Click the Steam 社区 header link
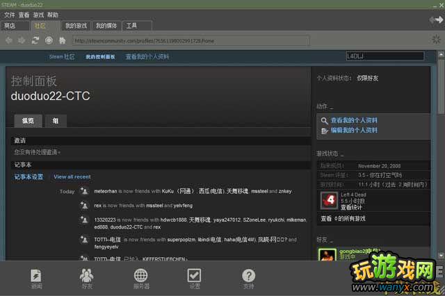This screenshot has height=296, width=445. point(62,57)
